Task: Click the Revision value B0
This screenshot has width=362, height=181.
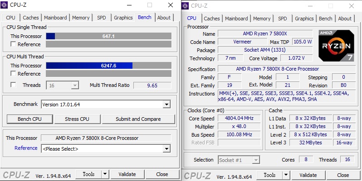Action: tap(343, 85)
